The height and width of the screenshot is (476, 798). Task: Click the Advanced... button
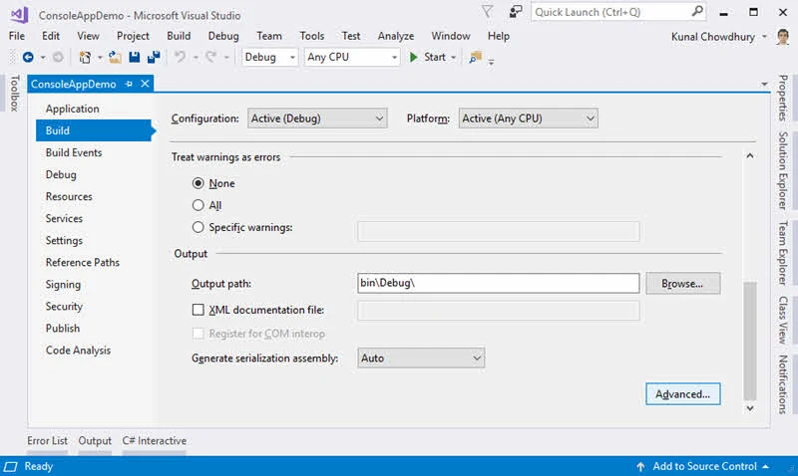(682, 394)
